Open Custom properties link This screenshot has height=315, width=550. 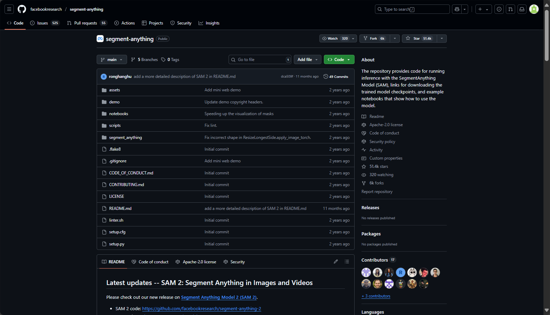tap(382, 158)
